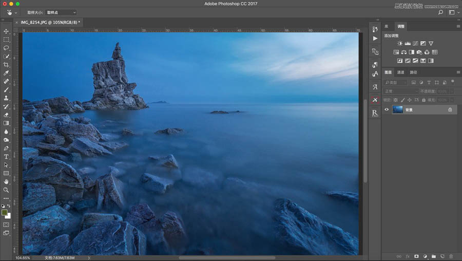Select the Healing Brush tool
The image size is (462, 261).
pos(6,81)
